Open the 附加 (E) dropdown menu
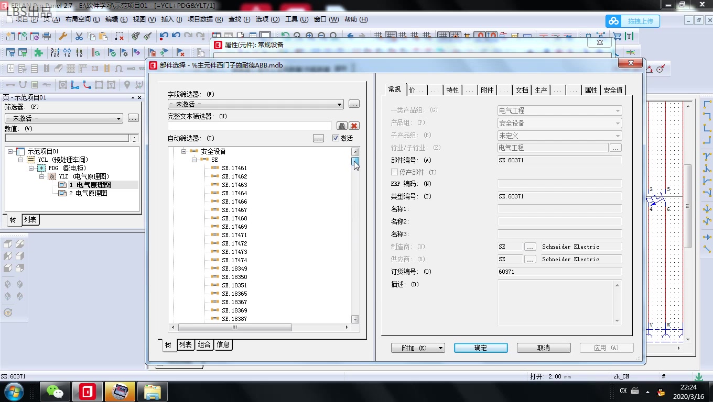 pos(418,347)
